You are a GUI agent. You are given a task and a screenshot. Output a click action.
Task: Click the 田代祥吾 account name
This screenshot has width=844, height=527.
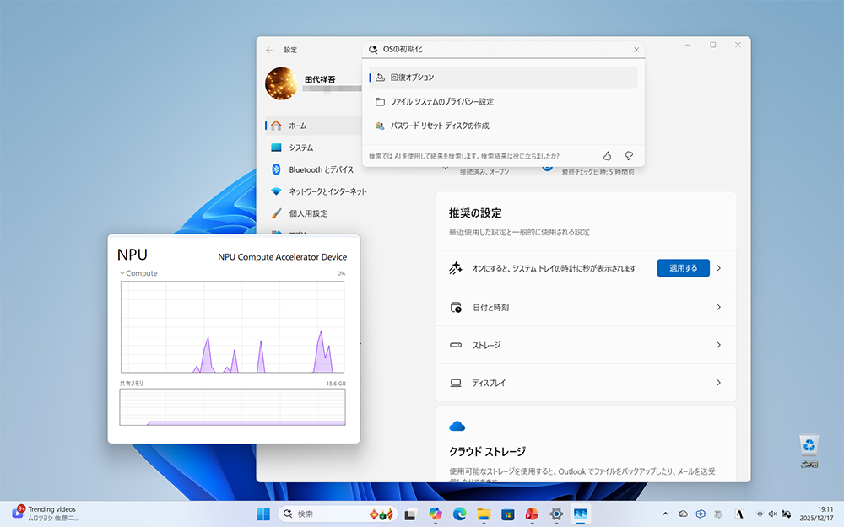[x=320, y=79]
